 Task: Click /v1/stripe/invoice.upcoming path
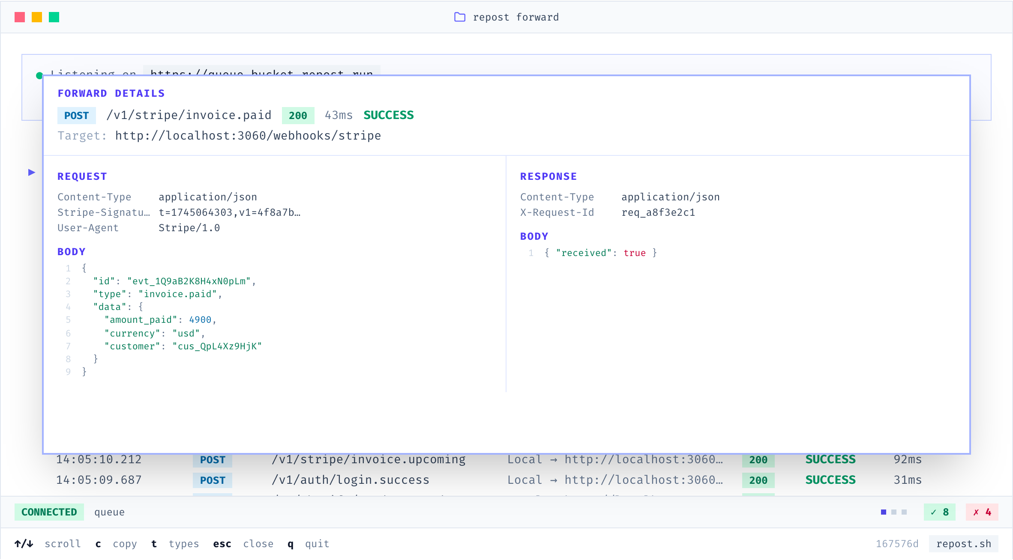(369, 459)
